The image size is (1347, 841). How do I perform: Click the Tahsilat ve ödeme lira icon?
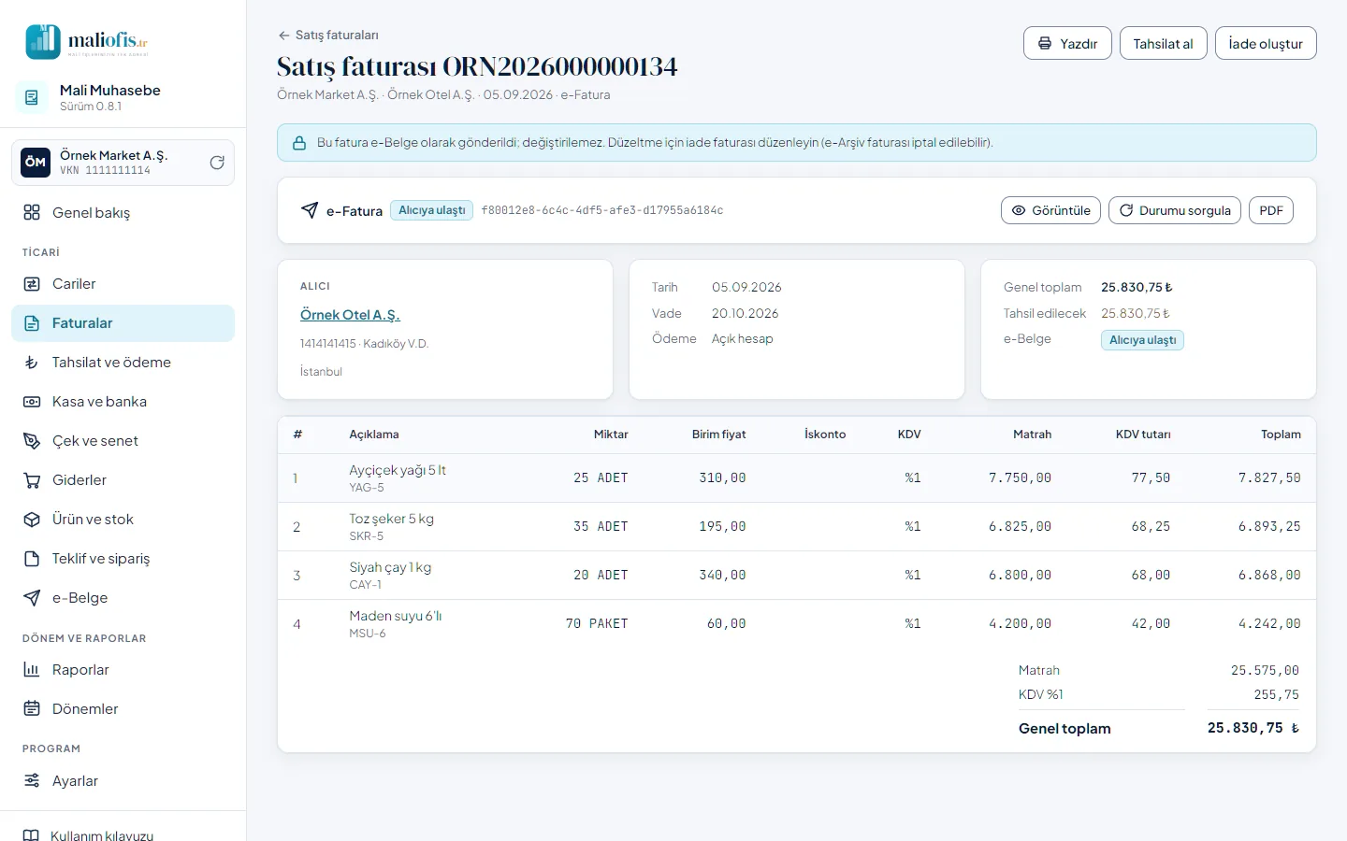click(32, 363)
